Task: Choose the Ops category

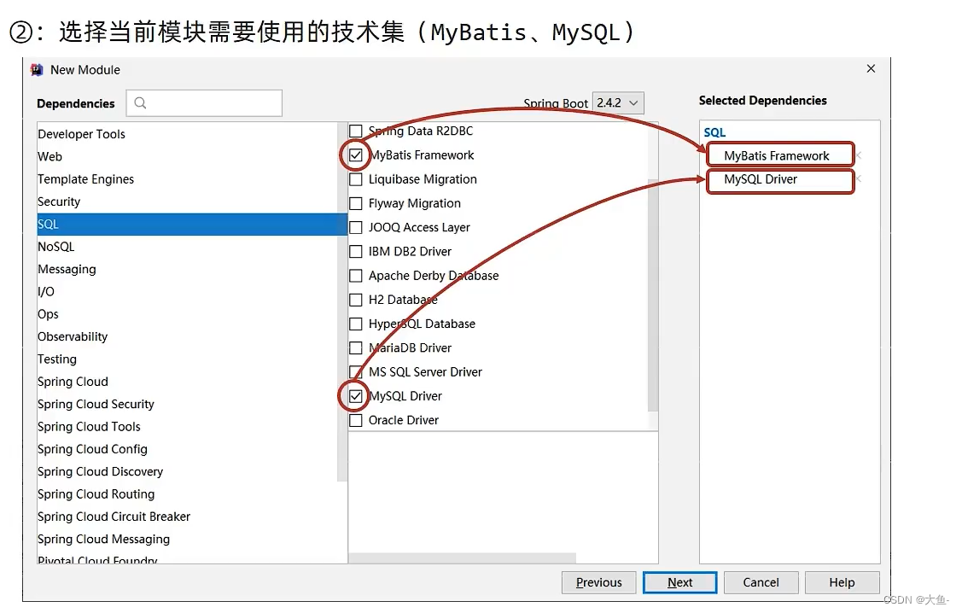Action: (187, 314)
